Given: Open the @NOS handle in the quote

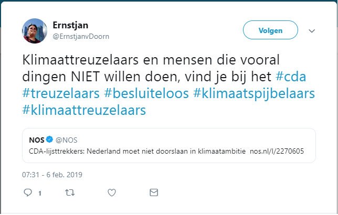Looking at the screenshot, I should 66,140.
